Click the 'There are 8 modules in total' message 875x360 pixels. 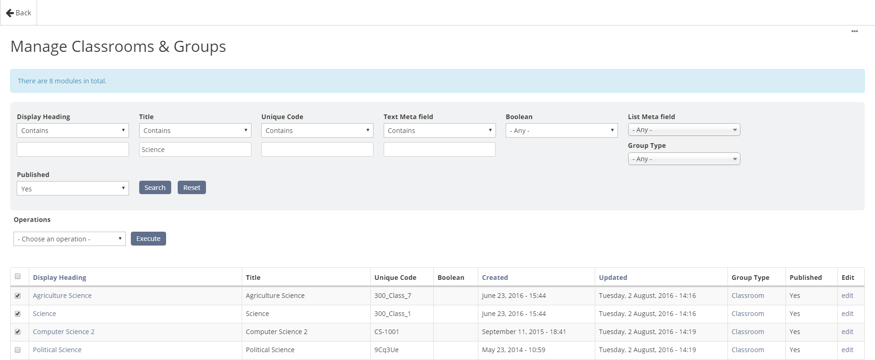pyautogui.click(x=62, y=81)
